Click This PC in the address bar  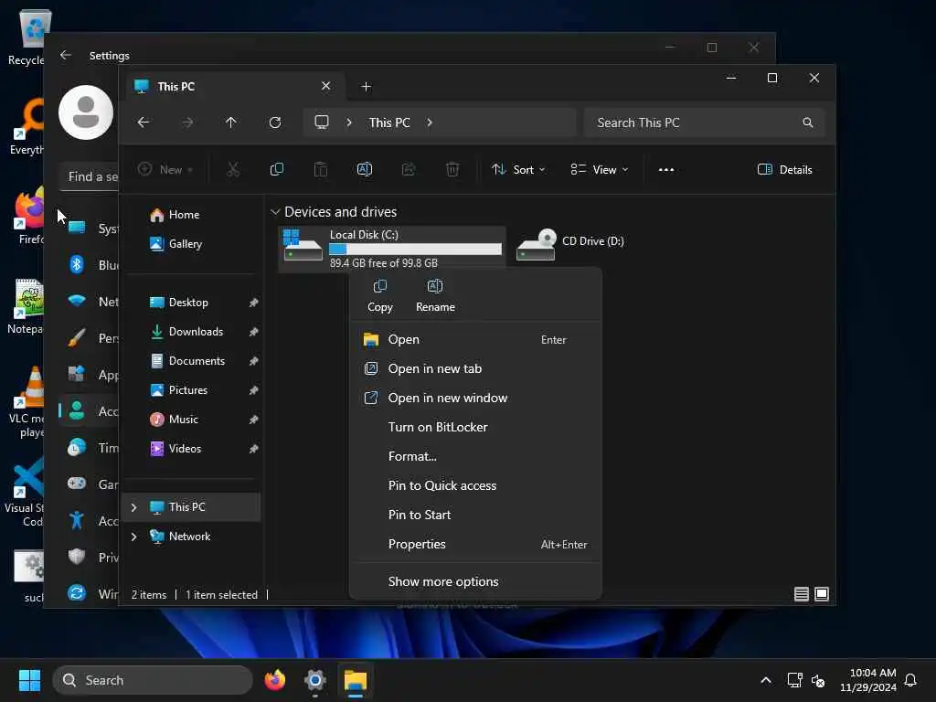(389, 122)
